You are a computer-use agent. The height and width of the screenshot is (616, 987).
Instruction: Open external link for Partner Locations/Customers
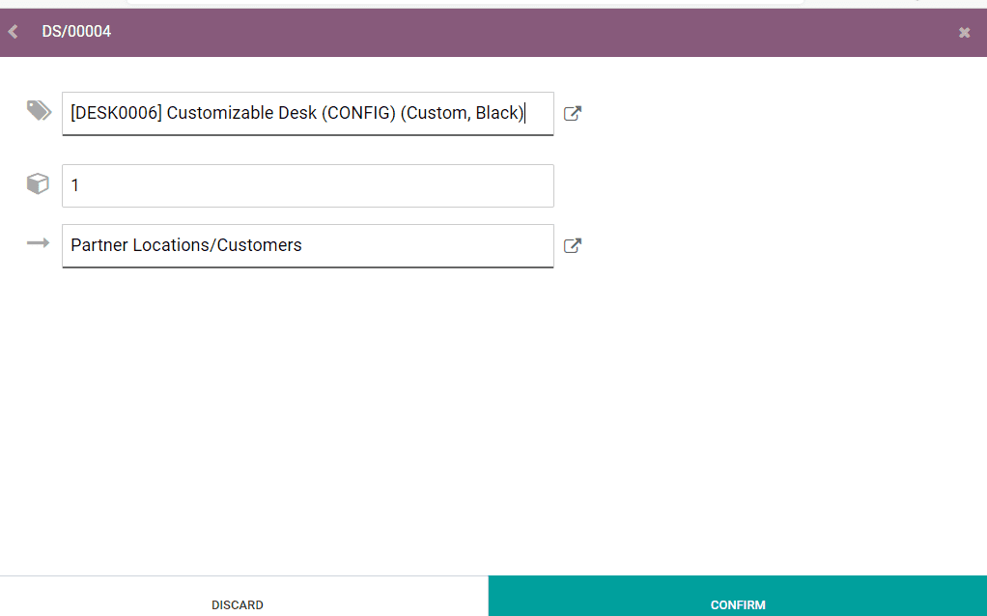click(573, 245)
